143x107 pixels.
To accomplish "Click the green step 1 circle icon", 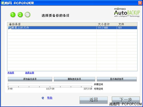I will [13, 15].
